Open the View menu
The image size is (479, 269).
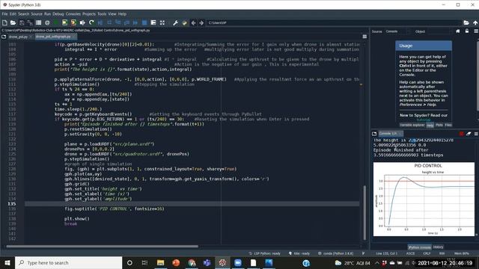click(112, 14)
